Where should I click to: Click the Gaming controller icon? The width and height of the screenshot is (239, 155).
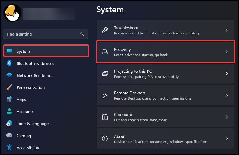9,136
